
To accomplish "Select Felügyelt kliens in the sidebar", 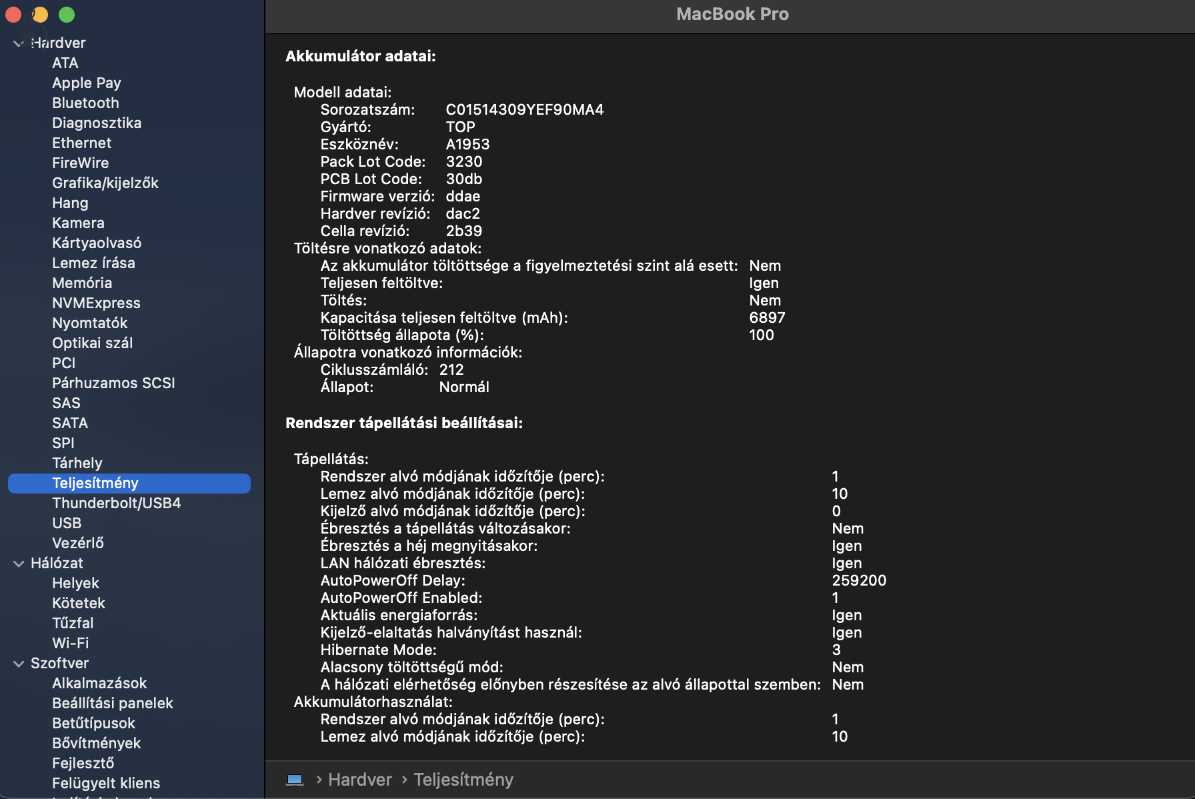I will click(x=106, y=783).
